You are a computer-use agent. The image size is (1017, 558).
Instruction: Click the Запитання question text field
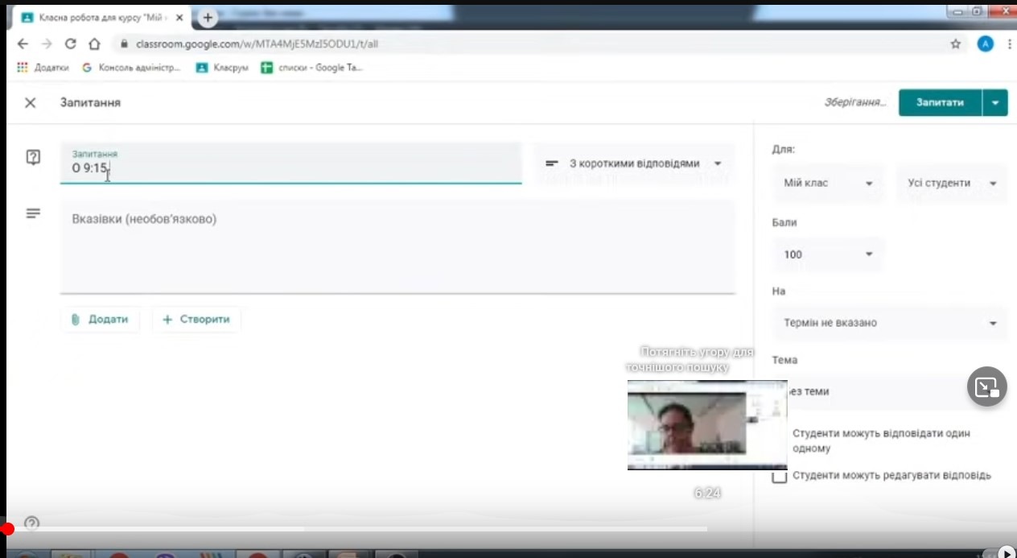[x=290, y=163]
